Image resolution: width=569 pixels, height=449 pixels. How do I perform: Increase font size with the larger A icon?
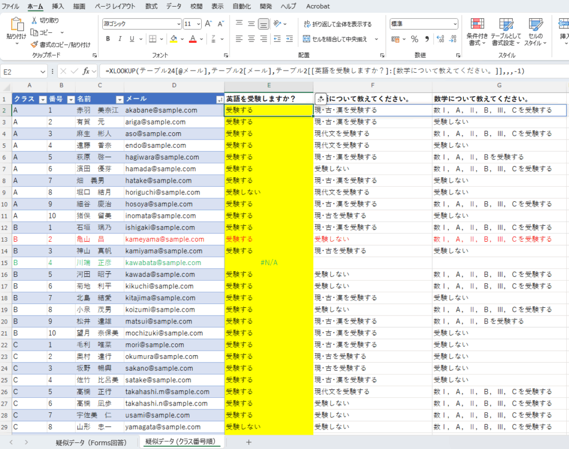208,24
